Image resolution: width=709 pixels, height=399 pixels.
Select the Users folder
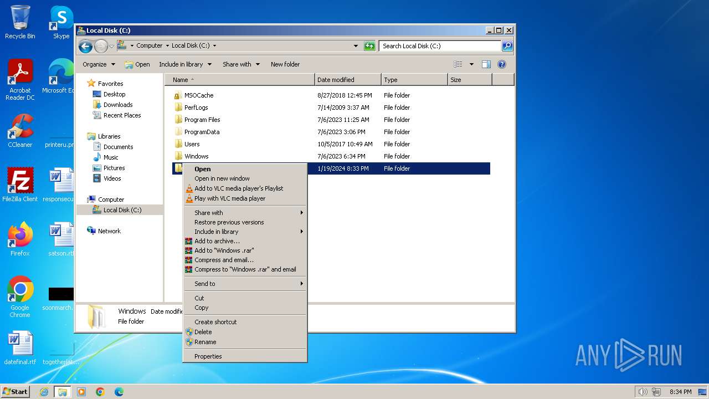192,144
